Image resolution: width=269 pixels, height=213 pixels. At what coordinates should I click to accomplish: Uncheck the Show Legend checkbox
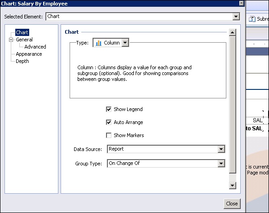coord(109,109)
